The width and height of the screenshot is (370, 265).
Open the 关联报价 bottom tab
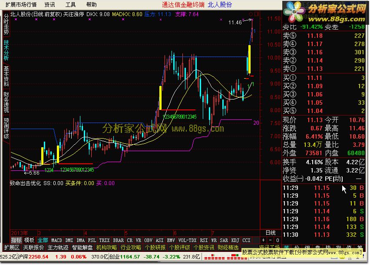click(33, 248)
